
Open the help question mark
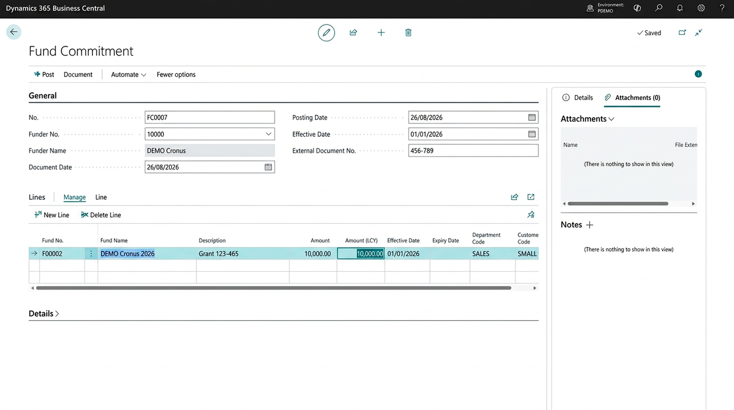point(722,8)
